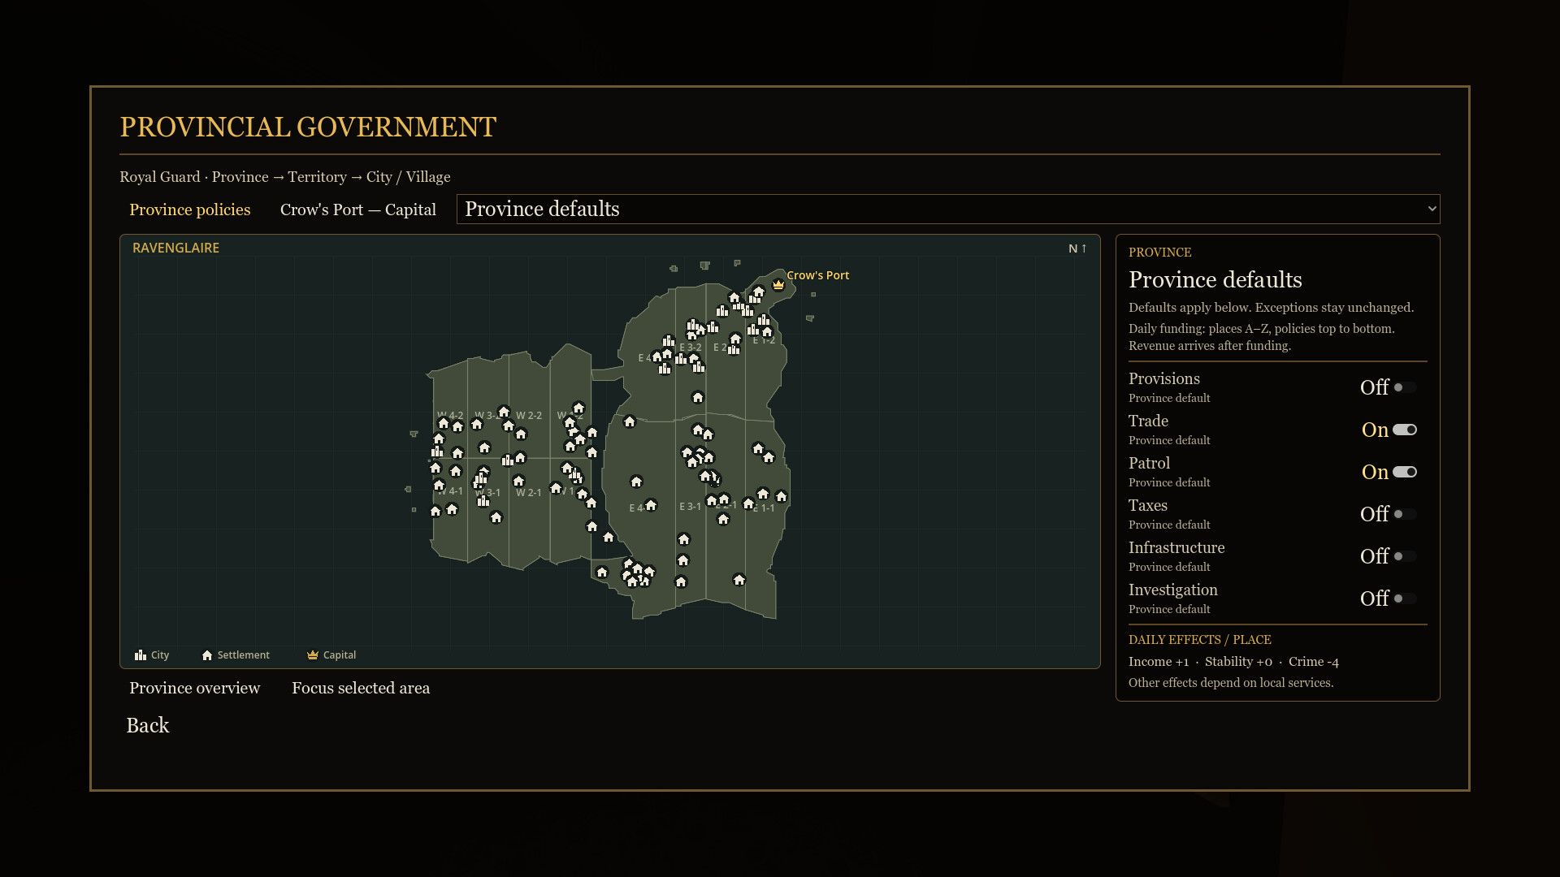1560x877 pixels.
Task: Click the Crow's Port map label
Action: click(x=817, y=275)
